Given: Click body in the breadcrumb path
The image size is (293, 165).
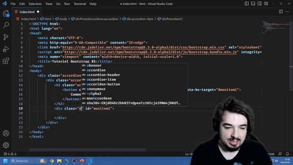Looking at the screenshot, I should [63, 19].
